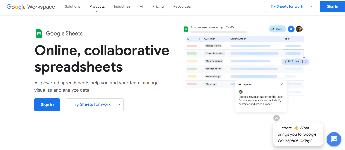Click the cloud saved status icon

click(x=232, y=27)
